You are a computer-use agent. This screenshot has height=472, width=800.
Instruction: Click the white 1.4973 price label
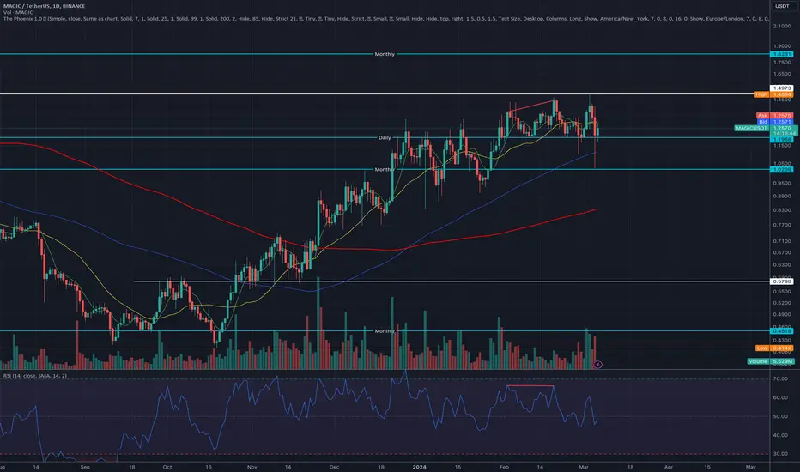[x=782, y=88]
